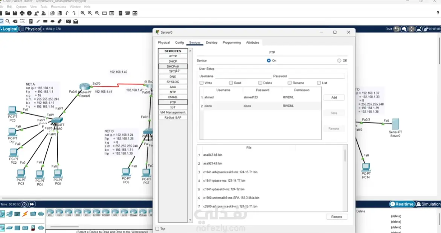
Task: Open the Config tab in Server0
Action: [179, 43]
